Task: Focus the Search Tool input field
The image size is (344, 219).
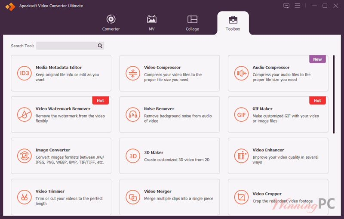Action: click(x=70, y=46)
